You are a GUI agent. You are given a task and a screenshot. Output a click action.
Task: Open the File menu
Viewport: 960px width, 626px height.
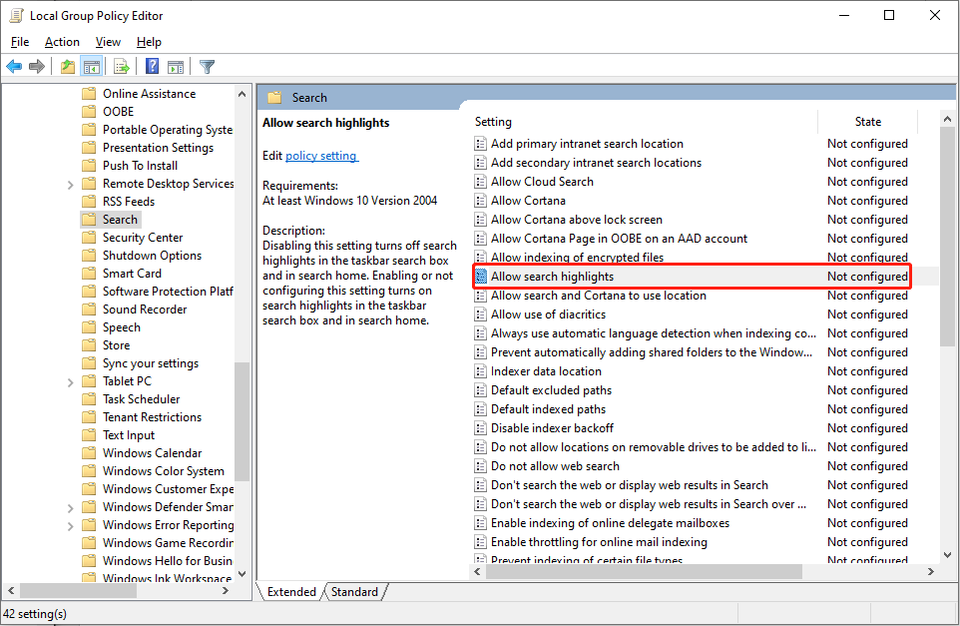[19, 42]
